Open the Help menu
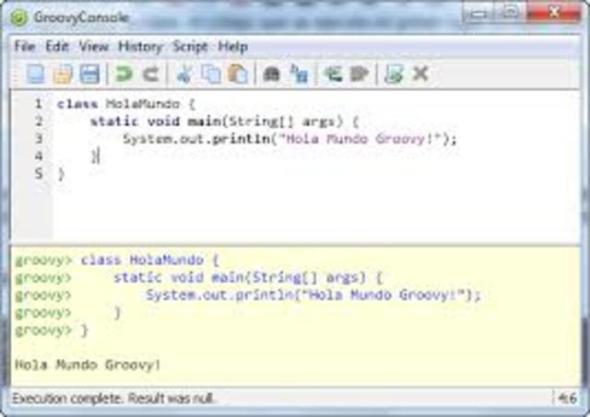 [233, 47]
